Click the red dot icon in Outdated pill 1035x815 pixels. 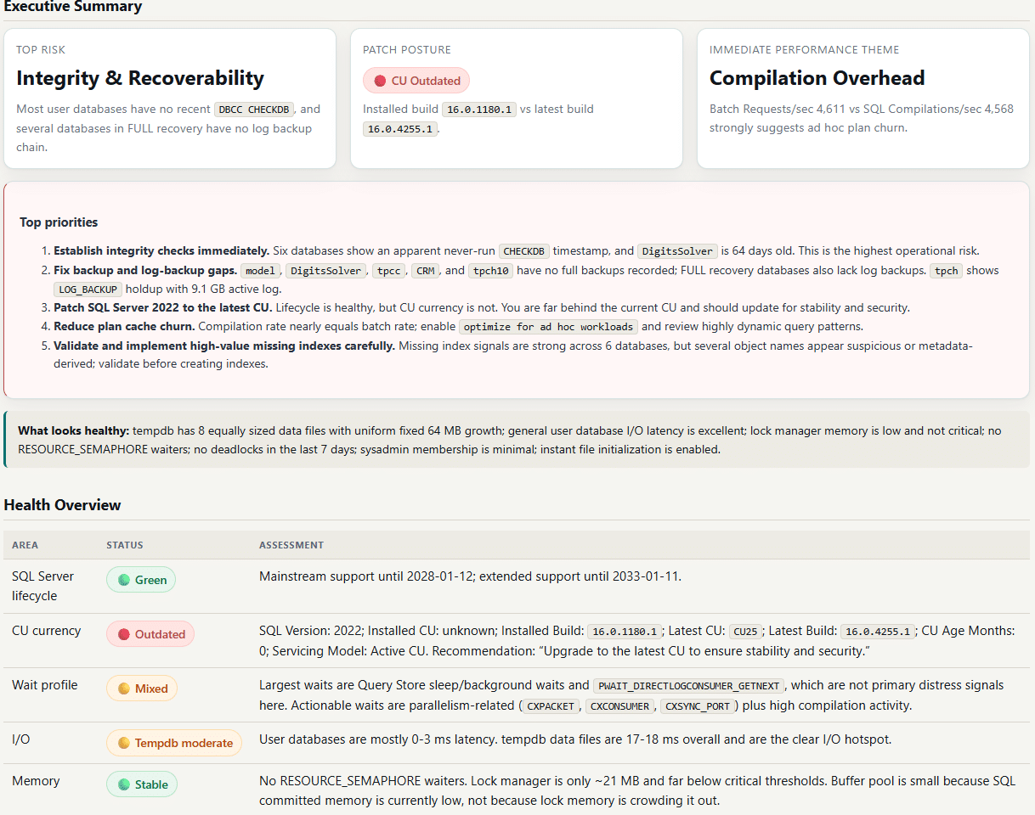coord(124,634)
